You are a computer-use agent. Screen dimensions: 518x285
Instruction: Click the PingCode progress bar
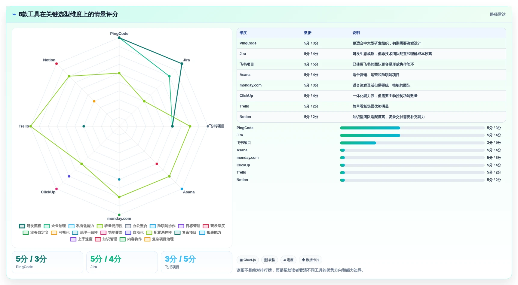(412, 128)
